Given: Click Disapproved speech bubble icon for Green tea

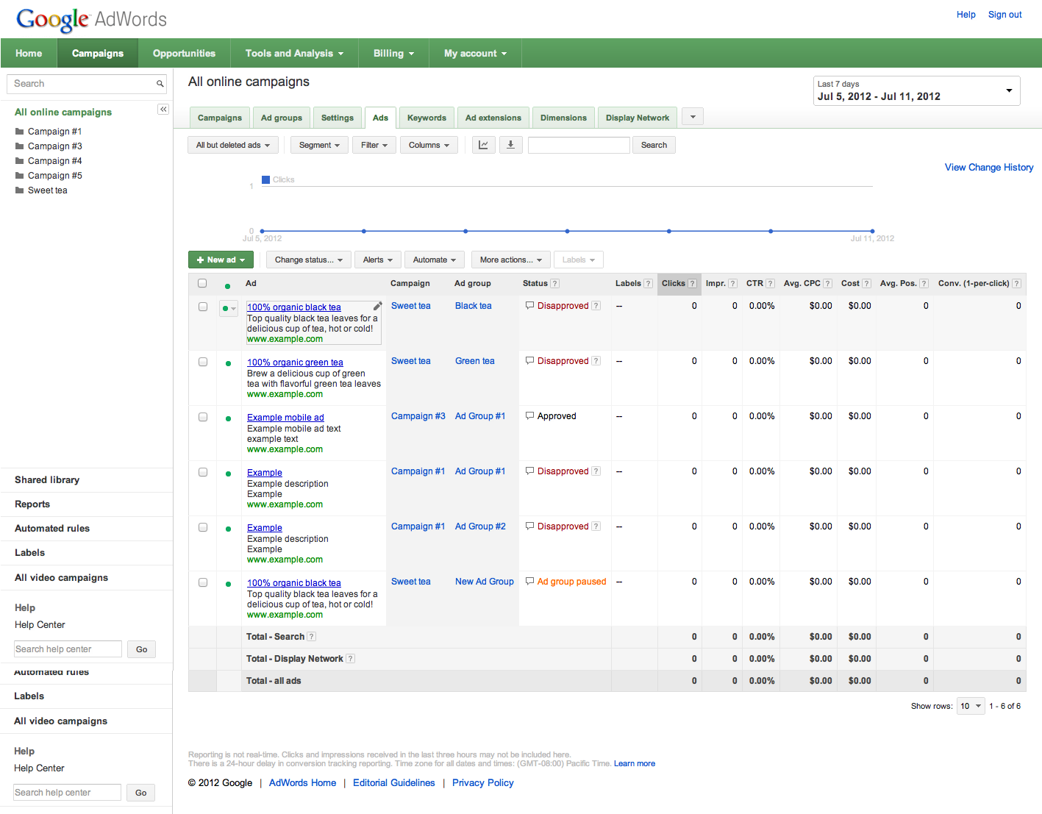Looking at the screenshot, I should [x=529, y=360].
